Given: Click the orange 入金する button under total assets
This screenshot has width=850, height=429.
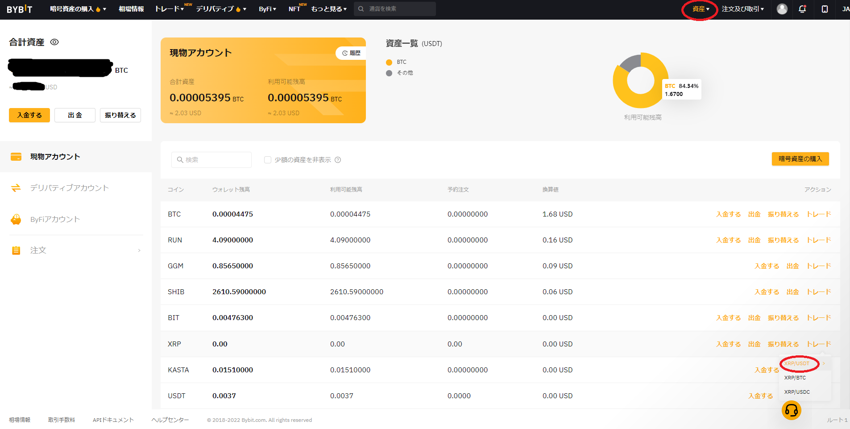Looking at the screenshot, I should pyautogui.click(x=29, y=115).
